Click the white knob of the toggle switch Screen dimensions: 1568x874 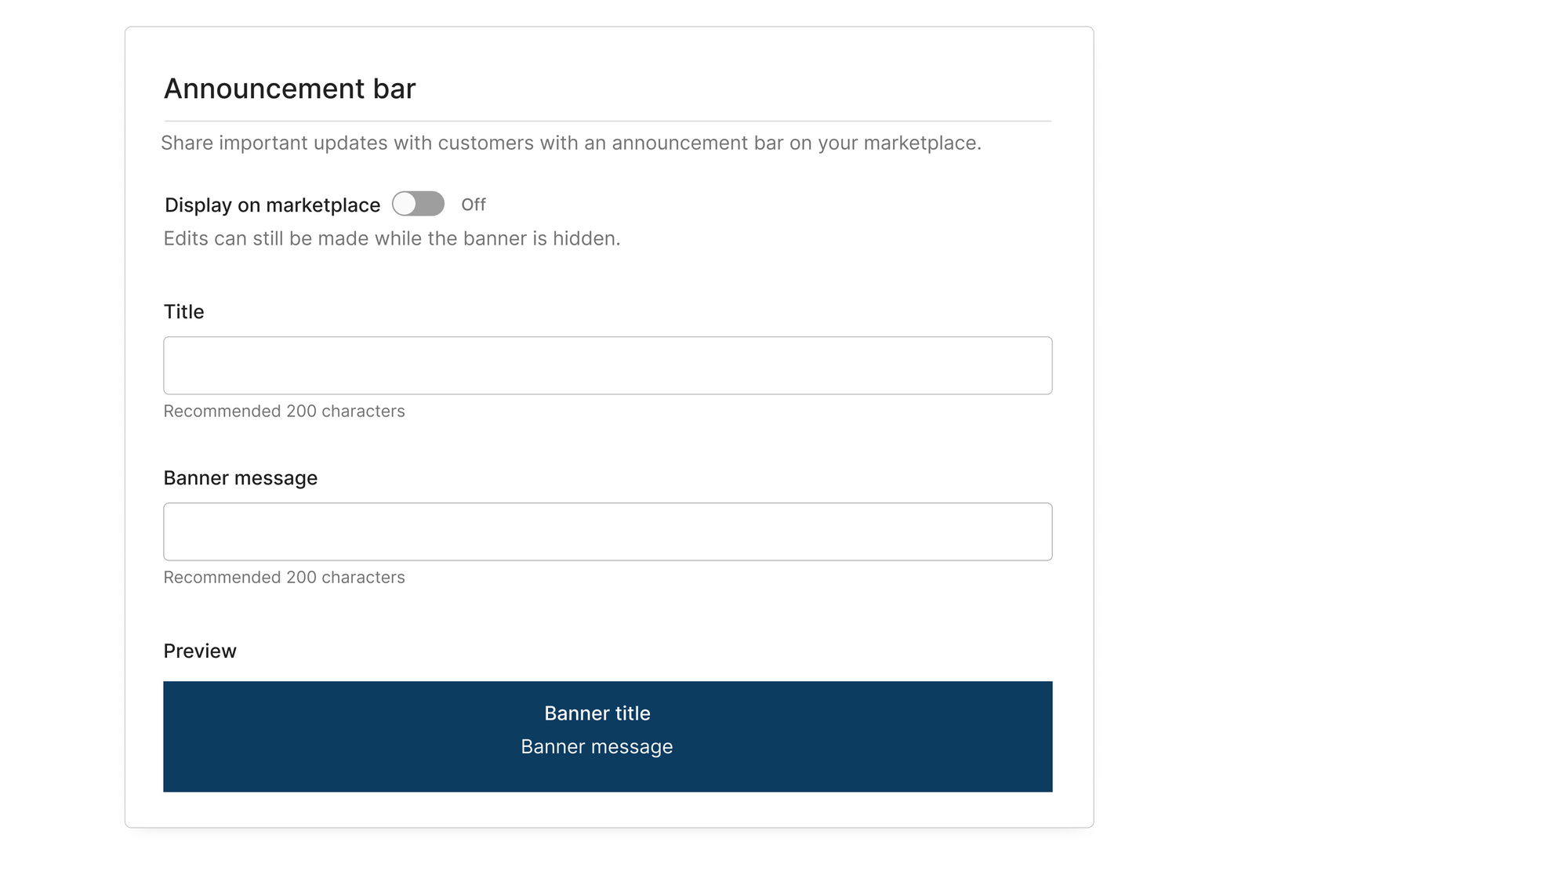(405, 204)
